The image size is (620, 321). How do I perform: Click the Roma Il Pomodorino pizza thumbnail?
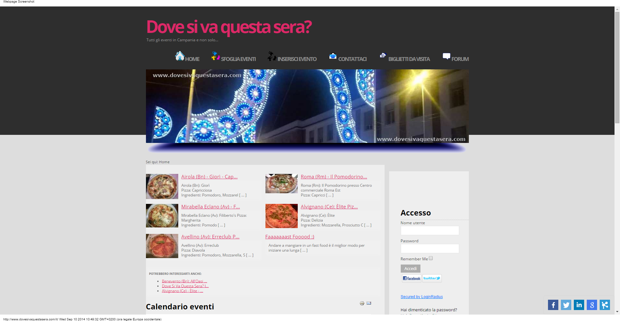point(282,184)
